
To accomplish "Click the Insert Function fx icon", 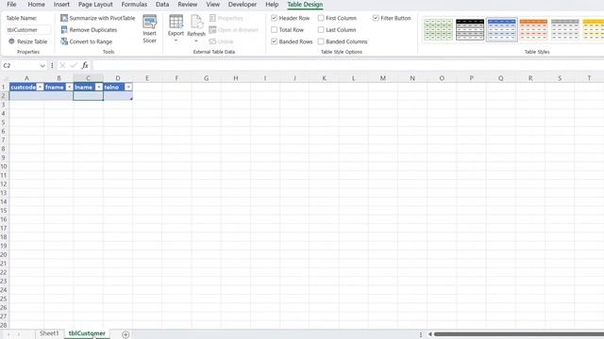I will 85,65.
